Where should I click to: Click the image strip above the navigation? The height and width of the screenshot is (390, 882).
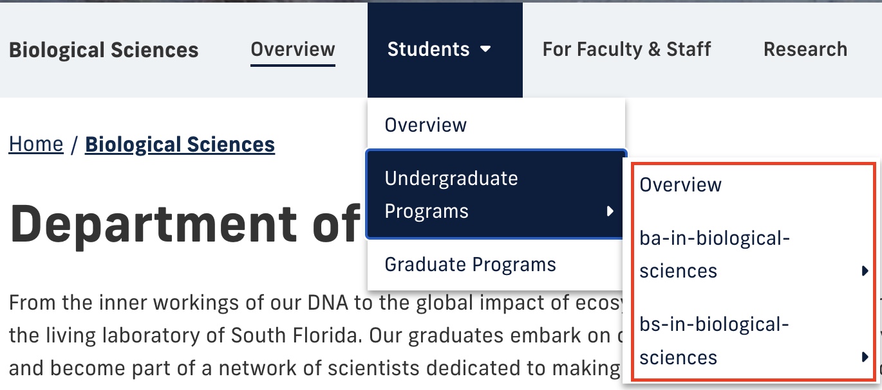pyautogui.click(x=441, y=1)
